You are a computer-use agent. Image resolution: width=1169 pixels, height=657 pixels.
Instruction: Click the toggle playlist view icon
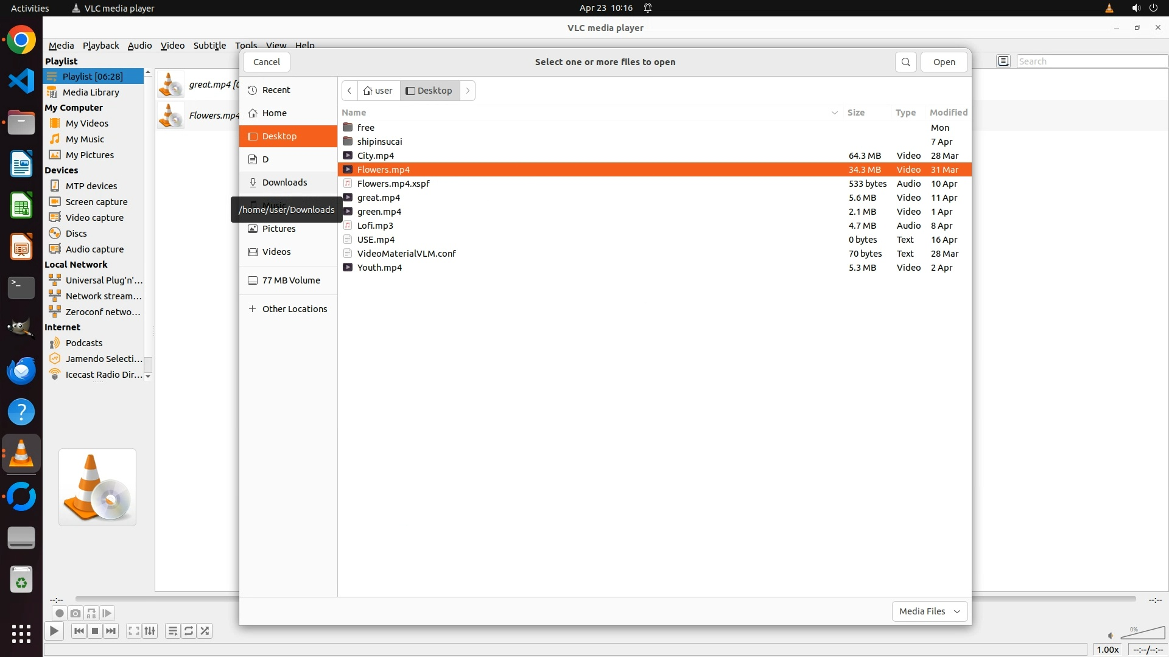tap(1003, 61)
